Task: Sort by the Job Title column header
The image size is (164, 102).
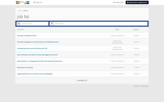Action: (21, 30)
